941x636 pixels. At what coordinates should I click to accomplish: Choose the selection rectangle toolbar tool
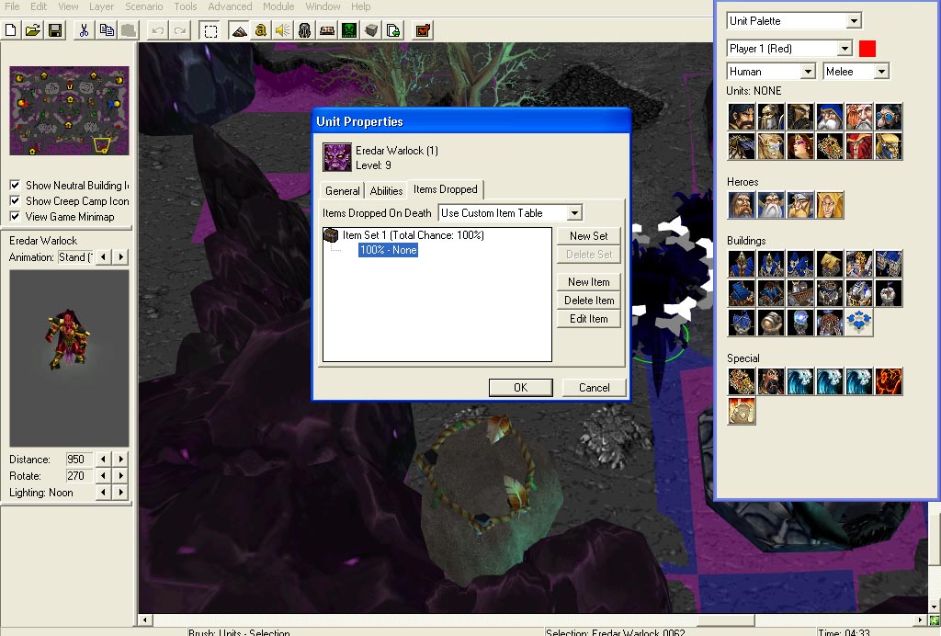210,30
